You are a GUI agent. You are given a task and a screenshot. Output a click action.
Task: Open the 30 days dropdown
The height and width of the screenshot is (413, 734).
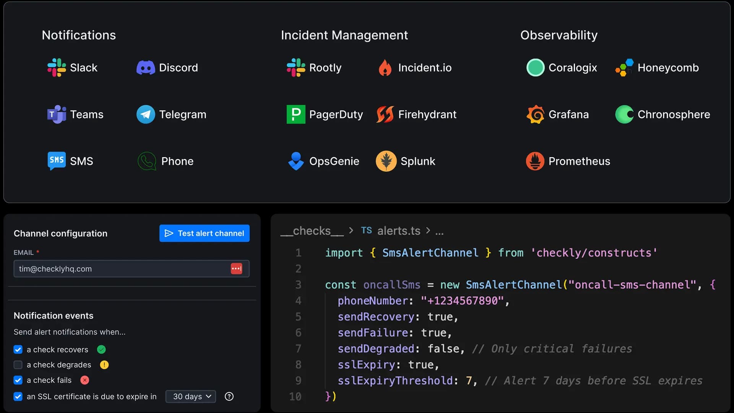tap(191, 397)
